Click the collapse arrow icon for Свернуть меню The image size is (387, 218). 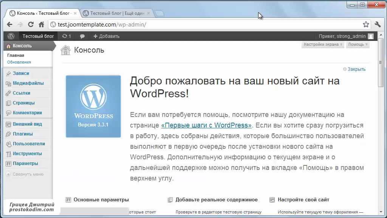(x=8, y=174)
